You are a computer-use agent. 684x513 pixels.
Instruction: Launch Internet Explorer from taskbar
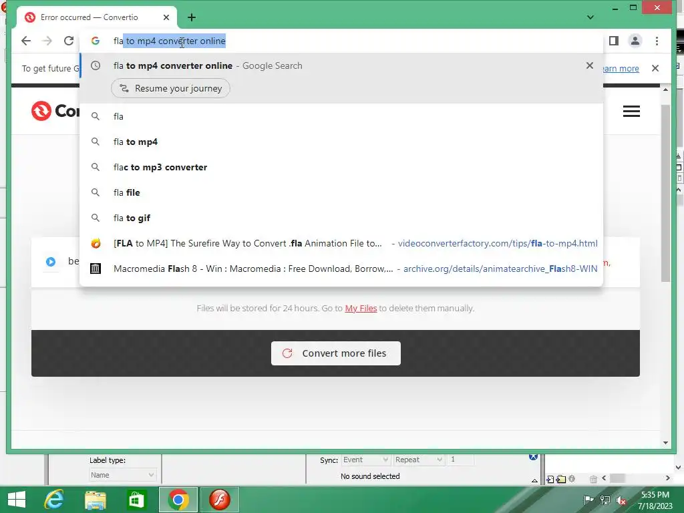(x=53, y=500)
